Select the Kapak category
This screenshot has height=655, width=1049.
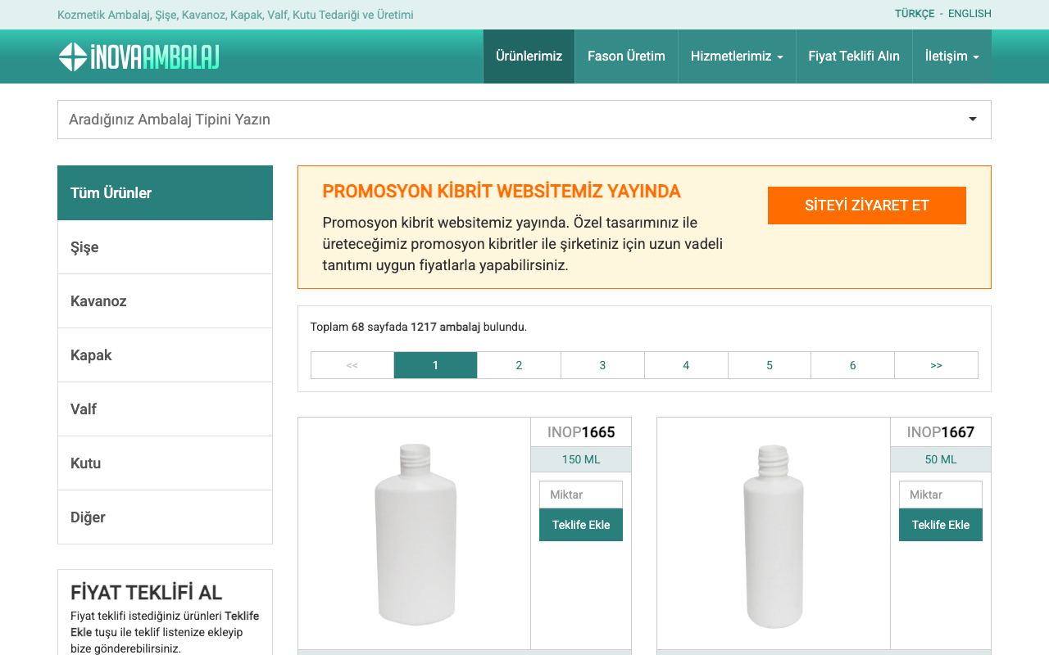tap(165, 355)
